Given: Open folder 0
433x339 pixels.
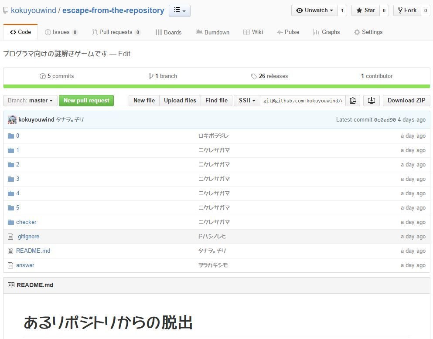Looking at the screenshot, I should tap(18, 136).
